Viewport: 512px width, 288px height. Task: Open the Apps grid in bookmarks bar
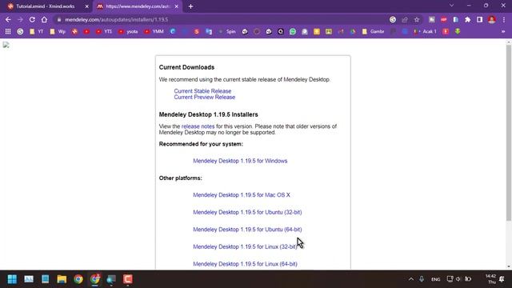pyautogui.click(x=8, y=32)
